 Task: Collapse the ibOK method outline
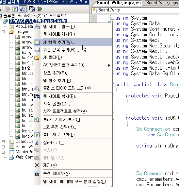113,118
